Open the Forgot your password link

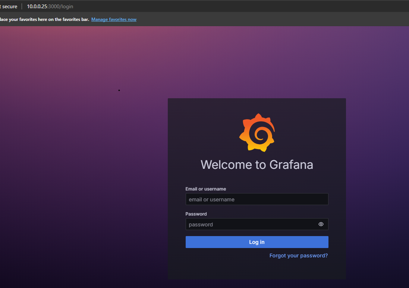pyautogui.click(x=298, y=256)
